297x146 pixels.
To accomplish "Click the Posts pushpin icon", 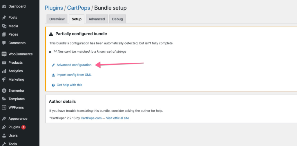I will pos(4,18).
